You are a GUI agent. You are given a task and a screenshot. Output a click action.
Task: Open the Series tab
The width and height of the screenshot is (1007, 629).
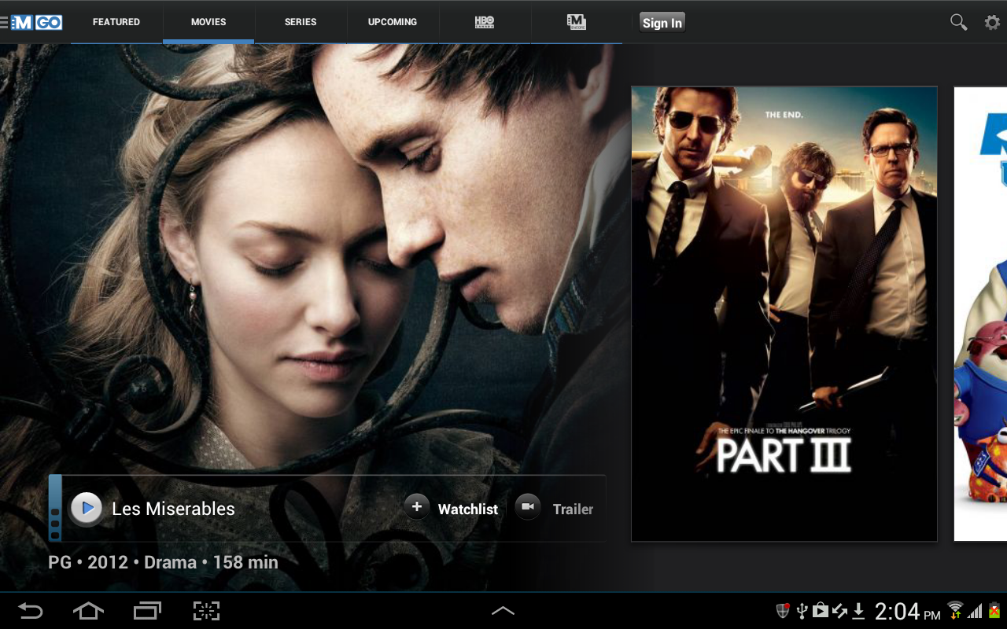coord(301,22)
